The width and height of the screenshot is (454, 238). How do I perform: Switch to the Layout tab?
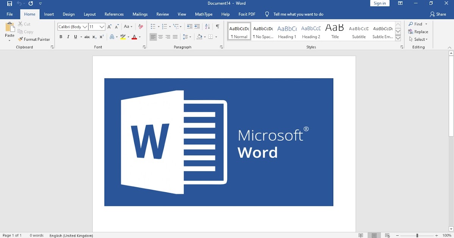(x=90, y=14)
